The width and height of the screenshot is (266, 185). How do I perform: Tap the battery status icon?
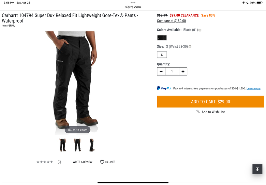pos(260,3)
